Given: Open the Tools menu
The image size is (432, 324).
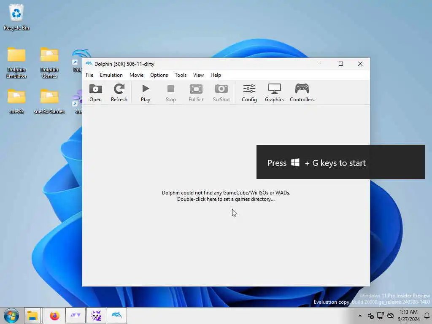Looking at the screenshot, I should click(x=181, y=75).
